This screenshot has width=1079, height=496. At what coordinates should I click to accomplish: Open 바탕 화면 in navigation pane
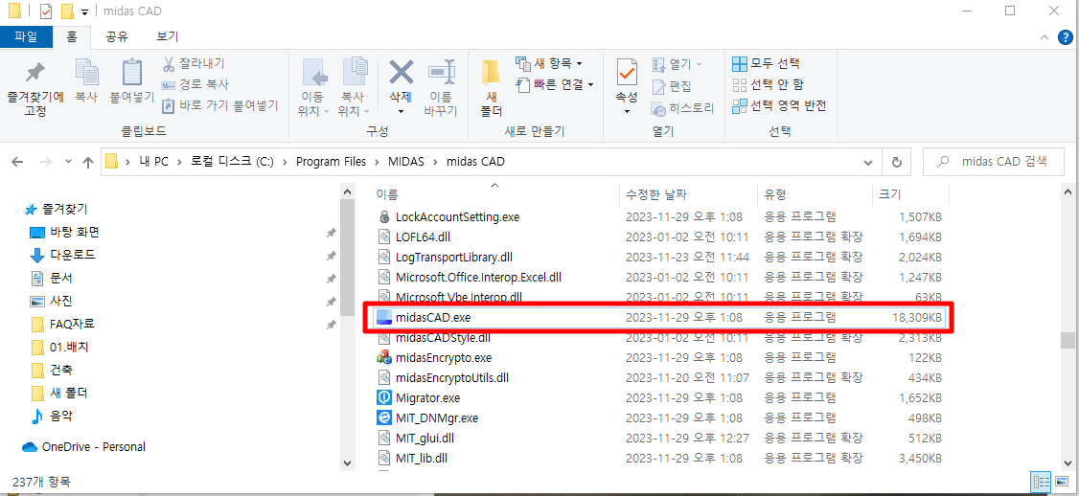65,232
